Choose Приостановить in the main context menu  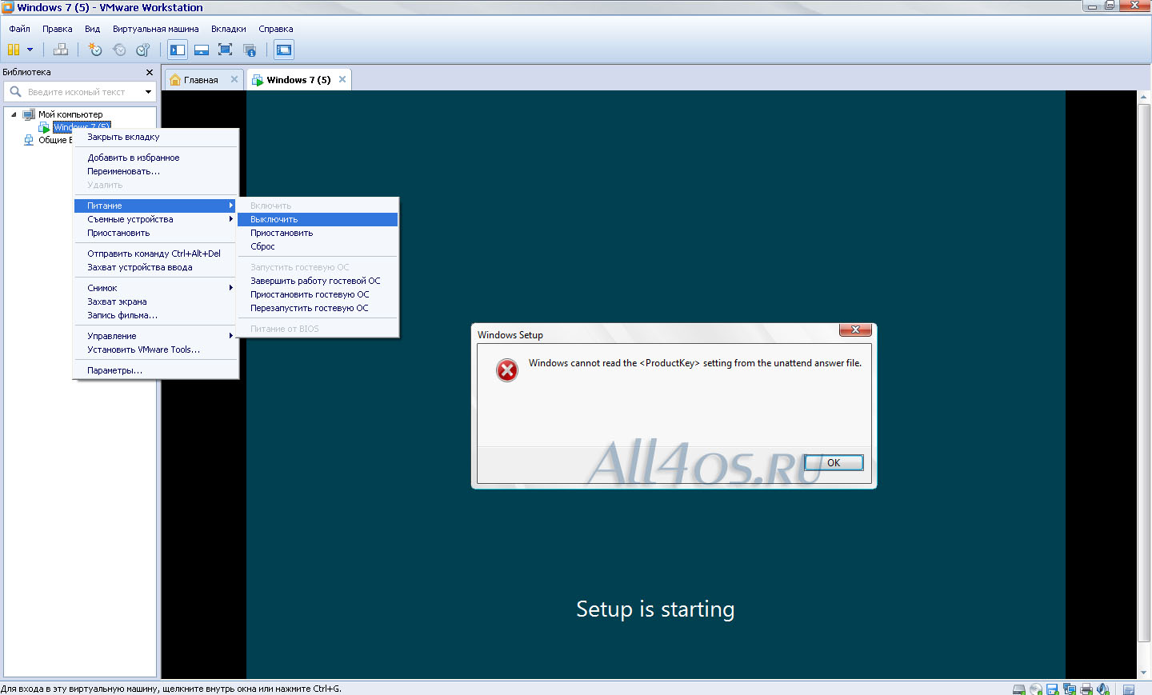(x=156, y=233)
